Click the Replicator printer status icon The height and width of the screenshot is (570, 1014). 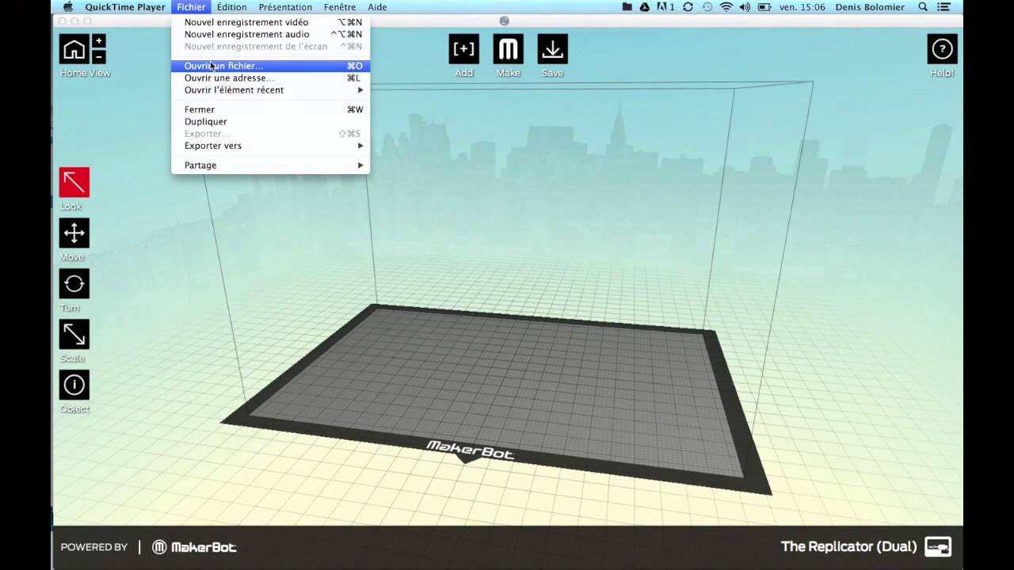click(x=938, y=546)
